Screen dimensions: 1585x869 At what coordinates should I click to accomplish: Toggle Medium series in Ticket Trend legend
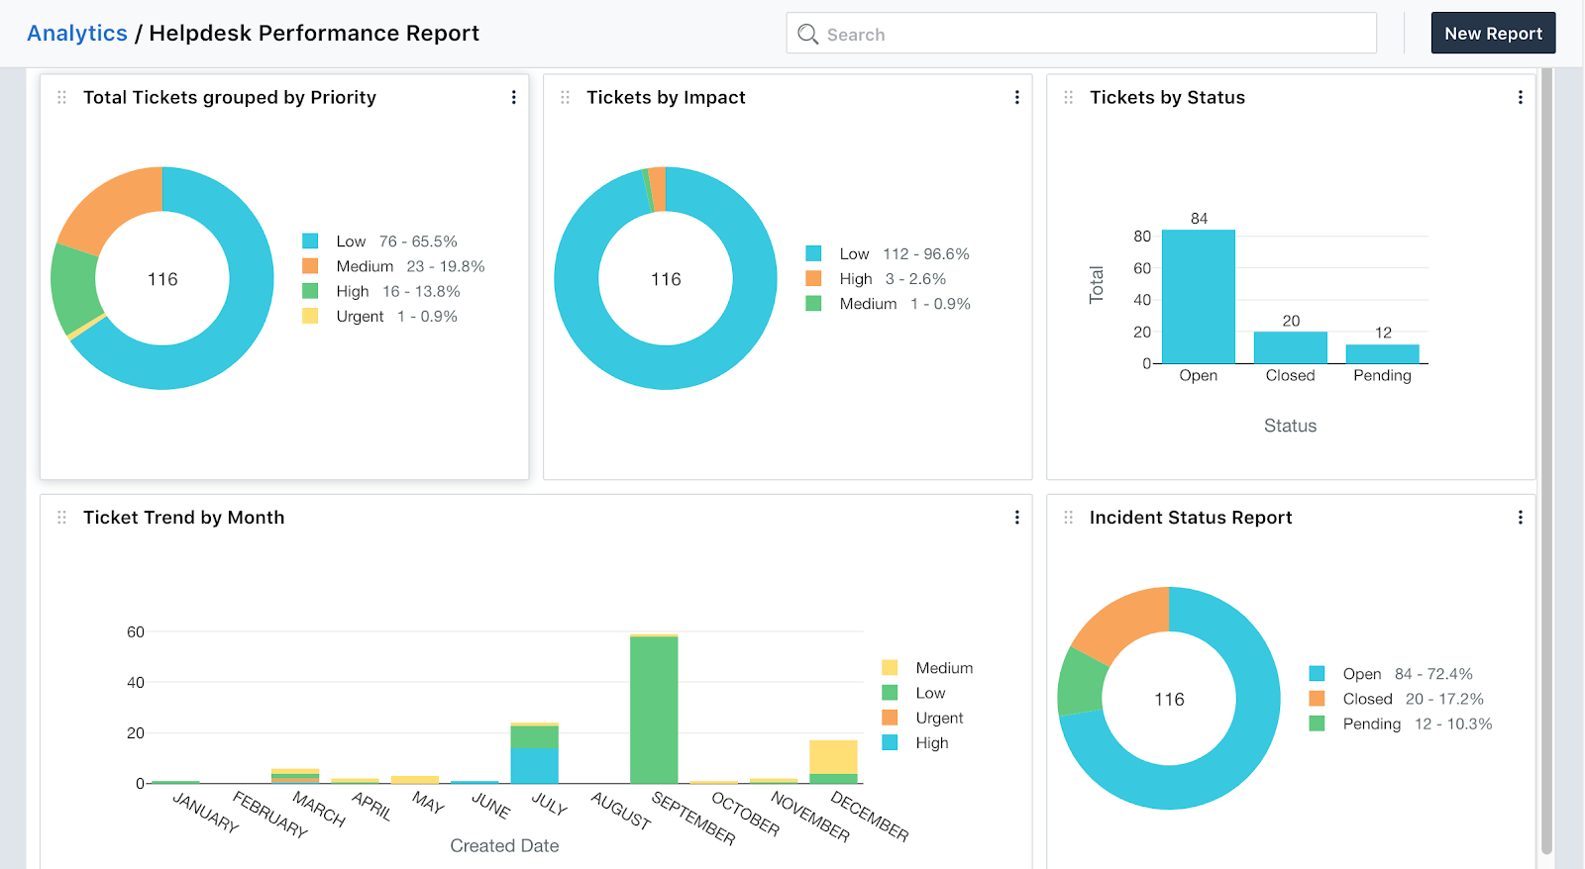pos(943,668)
